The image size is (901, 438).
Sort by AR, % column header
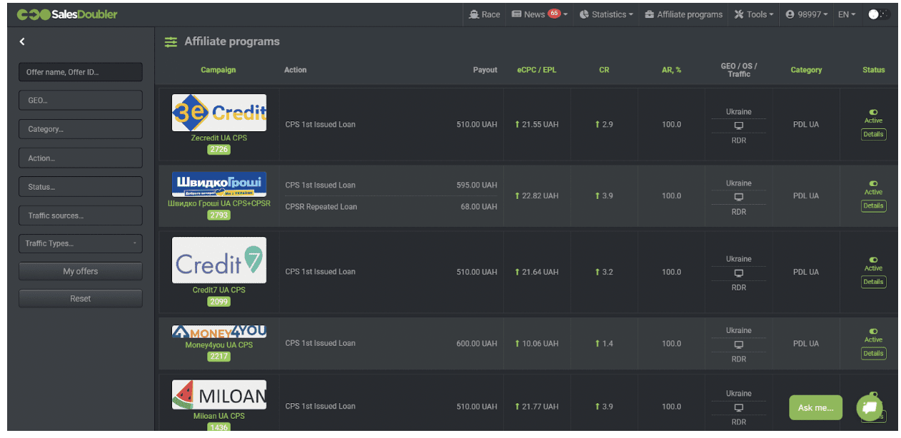pos(671,70)
